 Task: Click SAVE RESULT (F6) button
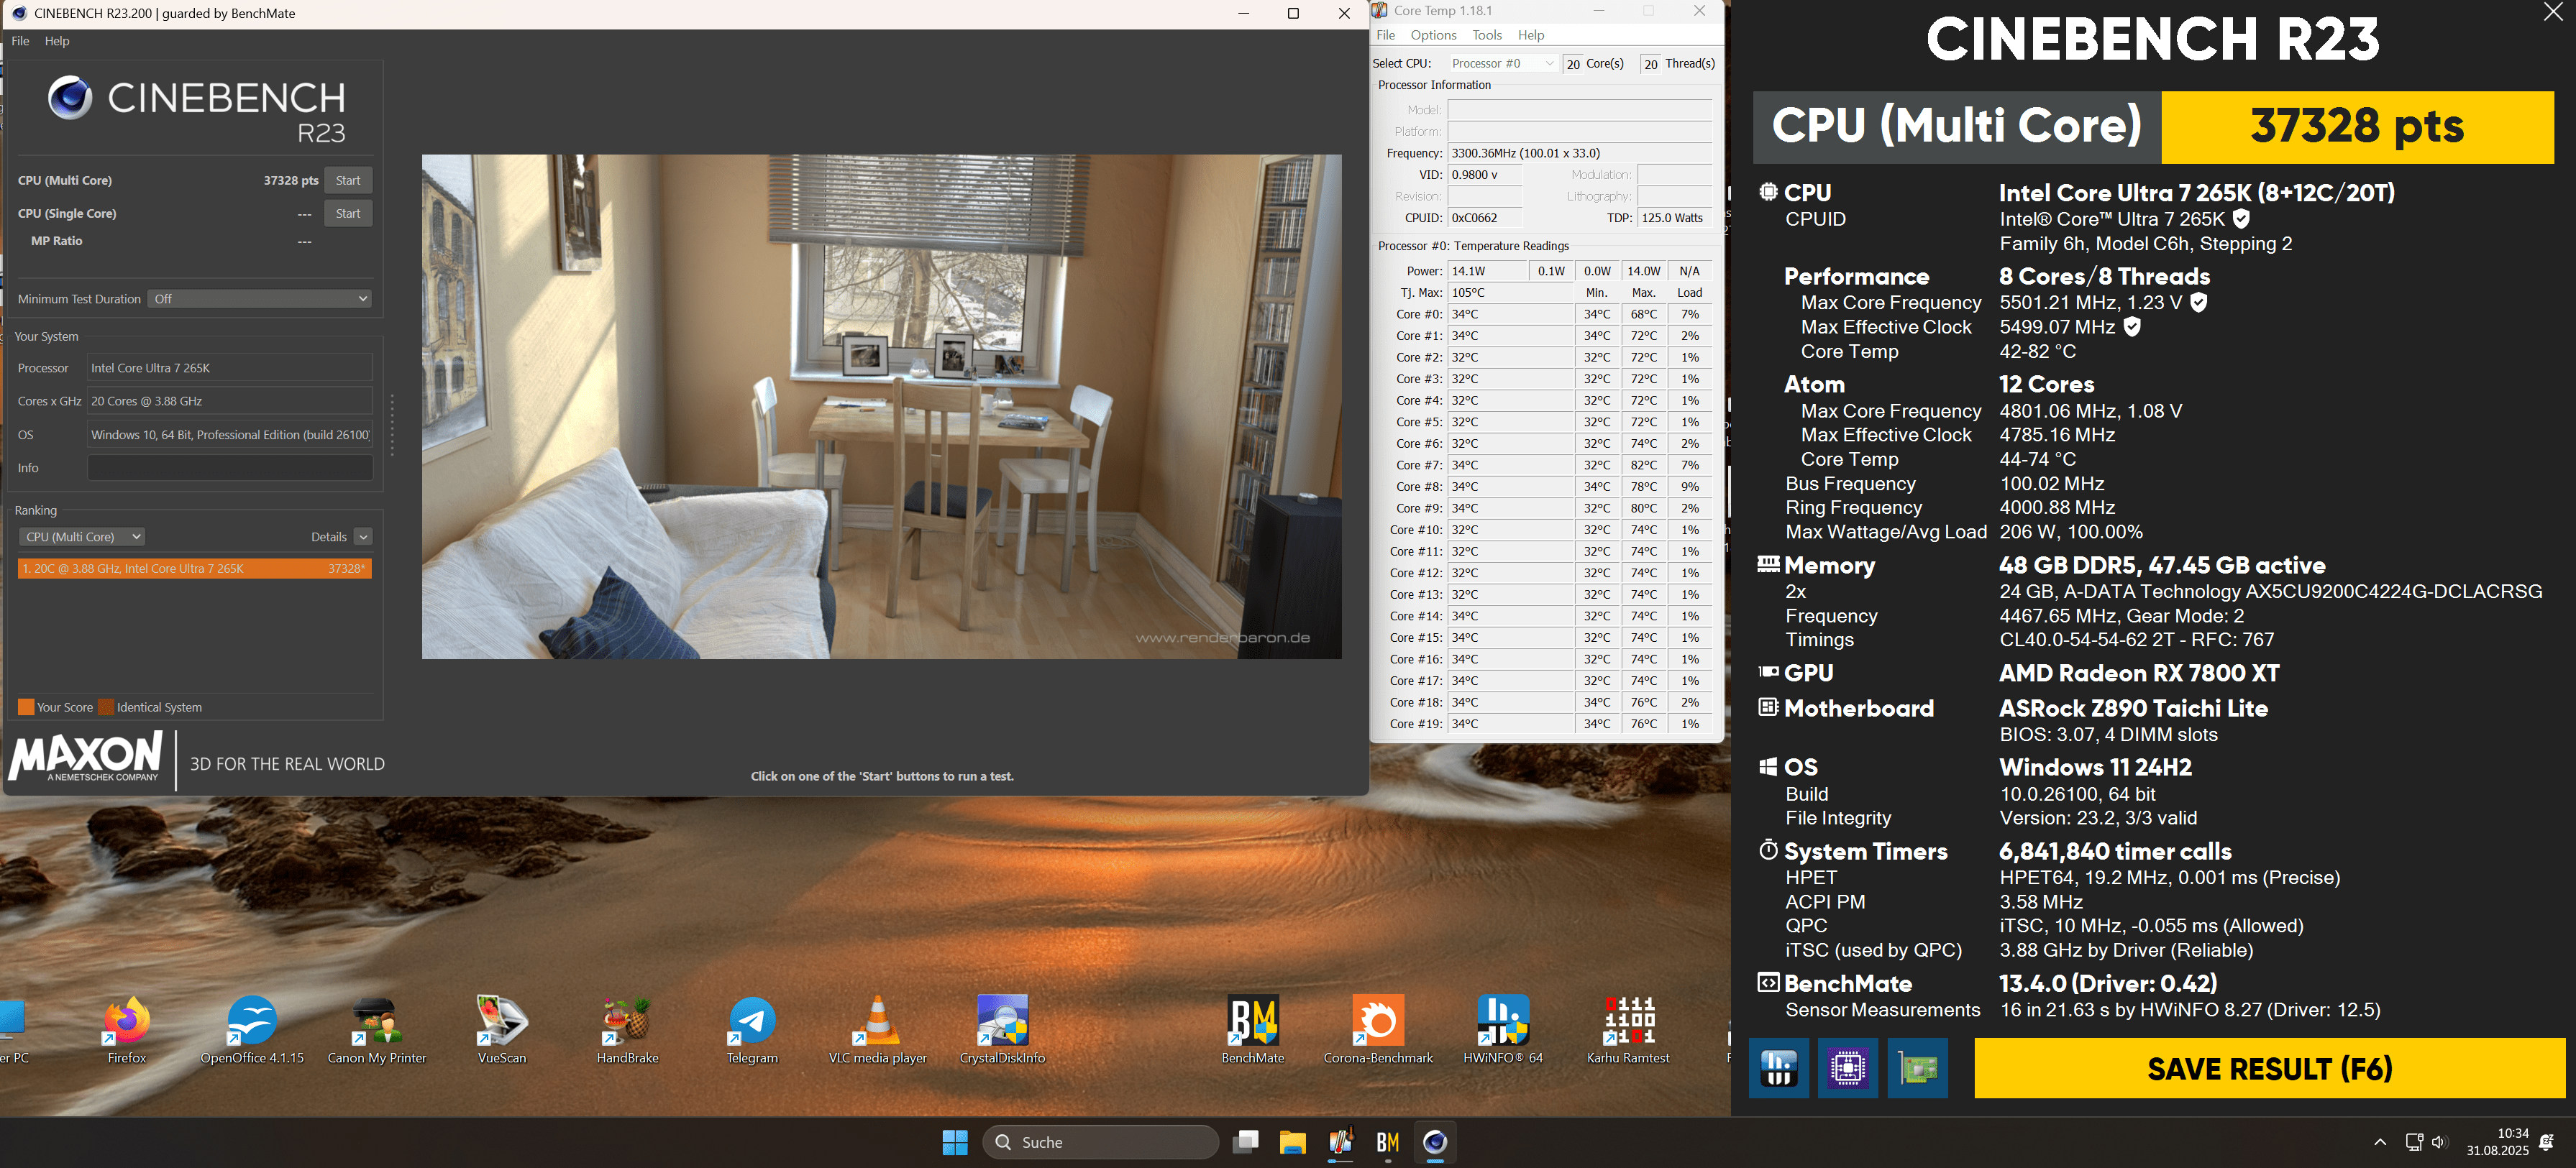[x=2269, y=1068]
